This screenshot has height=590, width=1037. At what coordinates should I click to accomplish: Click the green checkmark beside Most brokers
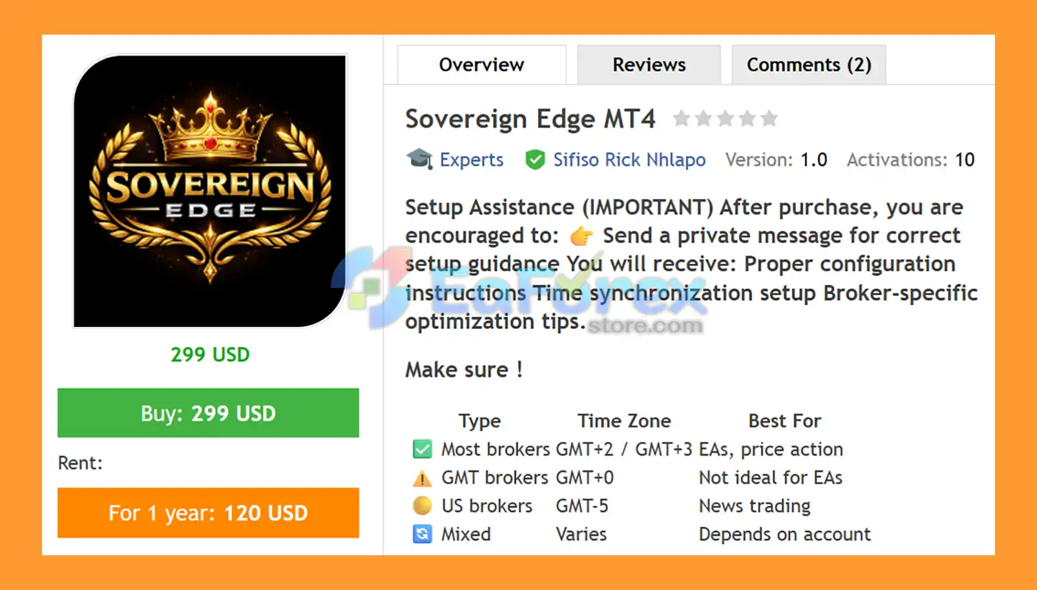tap(422, 449)
